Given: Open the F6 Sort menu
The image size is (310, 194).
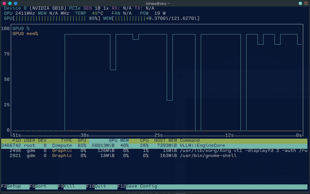Looking at the screenshot, I should click(x=43, y=186).
